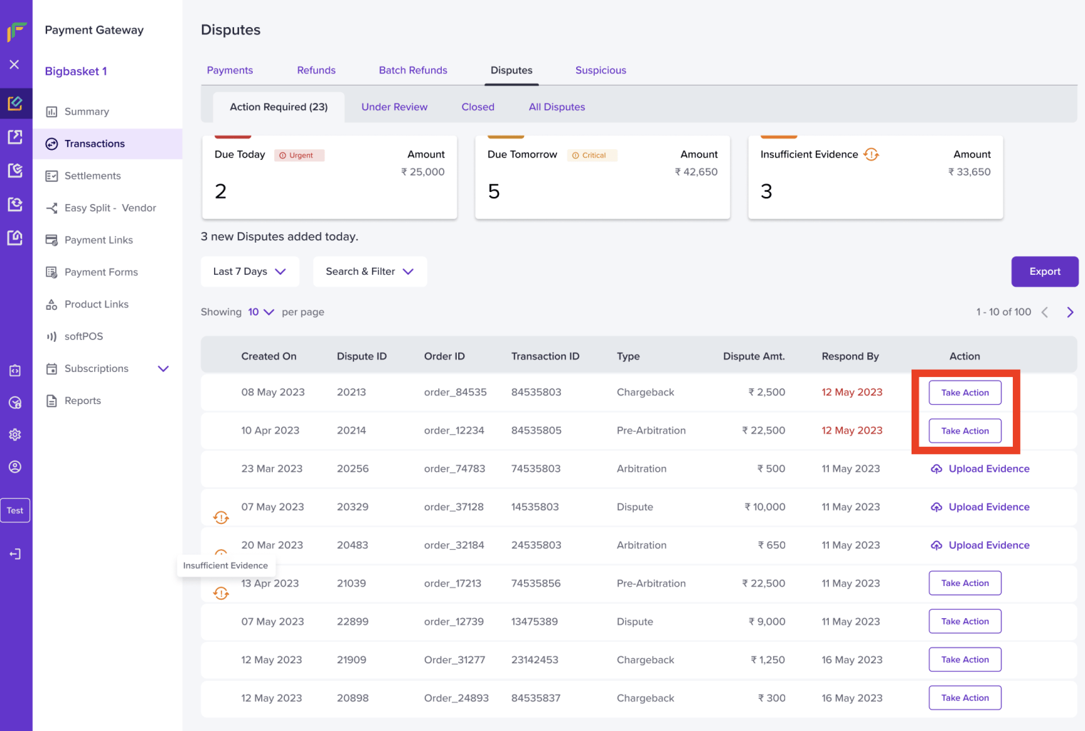
Task: Go to next page with right chevron
Action: click(x=1070, y=312)
